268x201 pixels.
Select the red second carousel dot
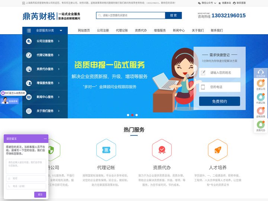coord(132,115)
